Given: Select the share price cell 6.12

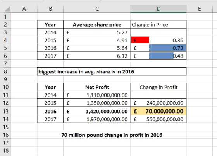Looking at the screenshot, I should 97,56.
